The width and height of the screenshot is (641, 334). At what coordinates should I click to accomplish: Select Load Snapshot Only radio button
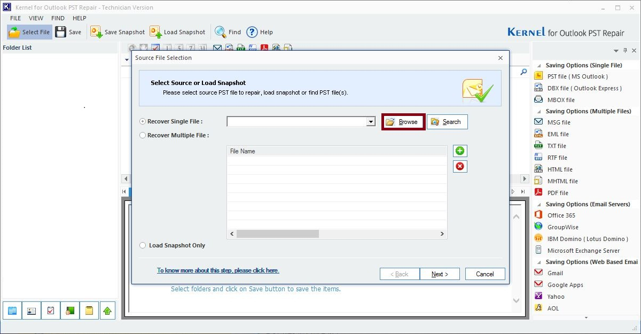click(143, 246)
